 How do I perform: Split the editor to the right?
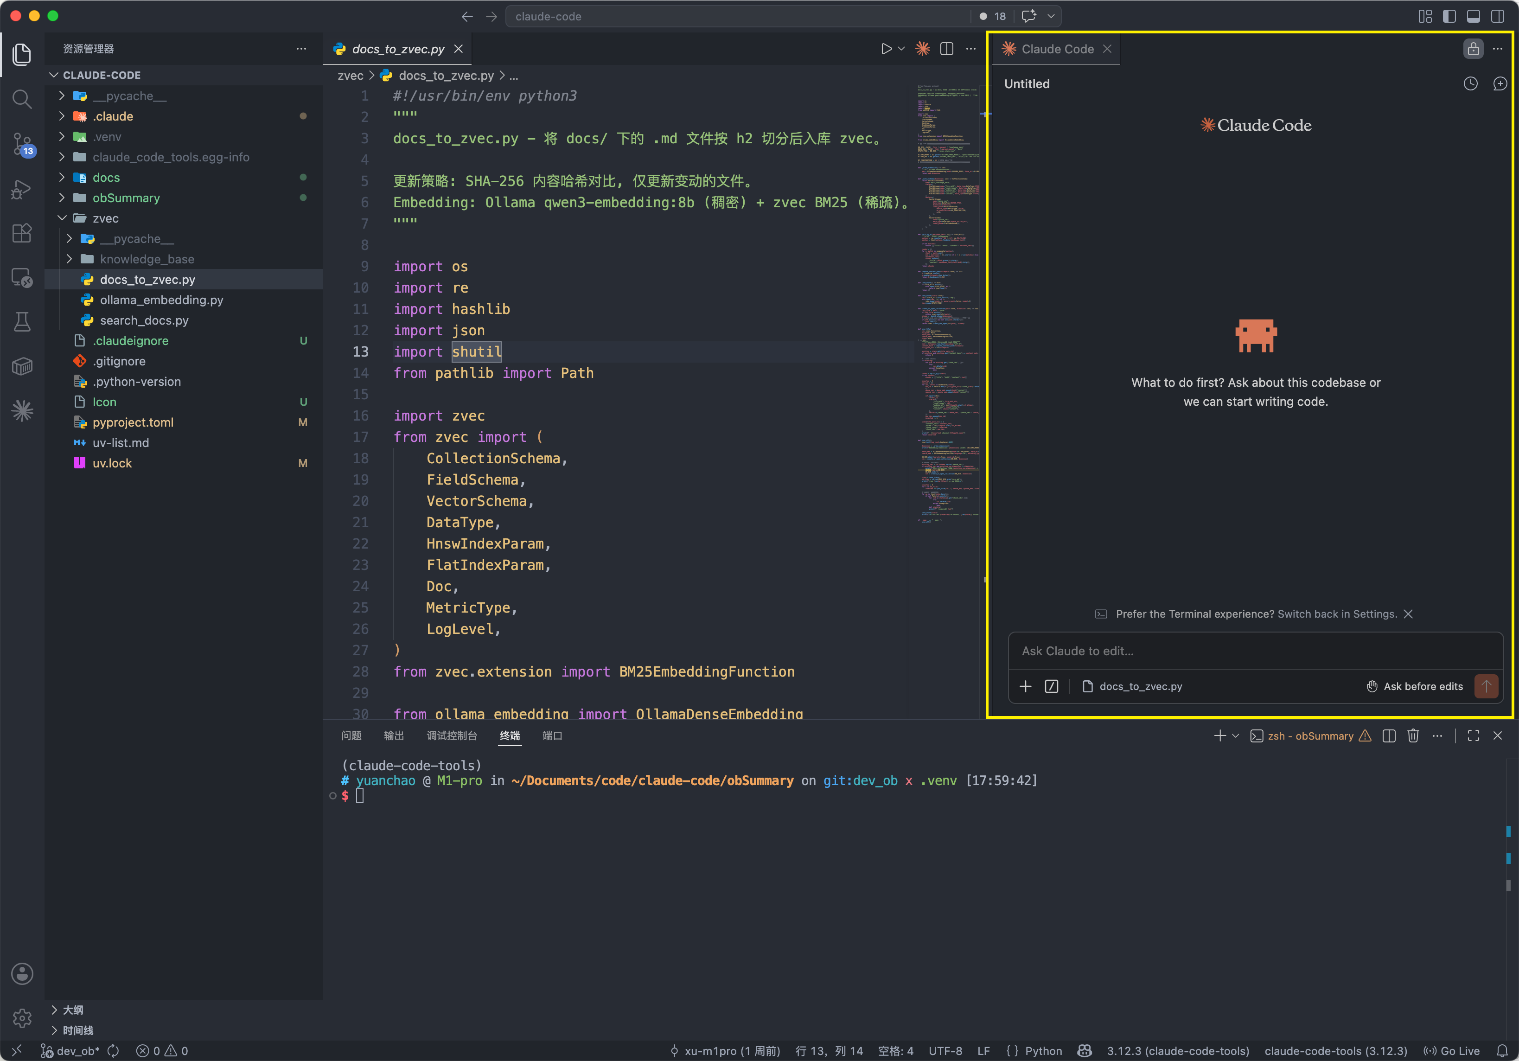click(x=947, y=49)
